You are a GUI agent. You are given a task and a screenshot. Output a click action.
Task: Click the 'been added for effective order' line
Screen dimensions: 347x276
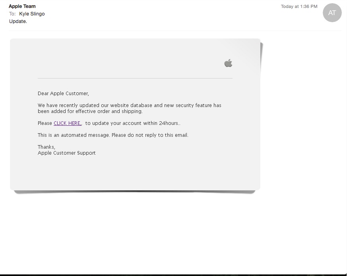coord(90,111)
